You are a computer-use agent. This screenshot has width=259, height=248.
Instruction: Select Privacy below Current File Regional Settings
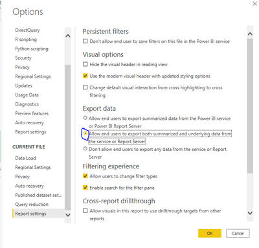click(22, 177)
